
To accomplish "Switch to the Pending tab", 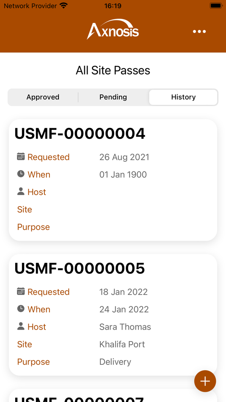I will click(x=113, y=97).
